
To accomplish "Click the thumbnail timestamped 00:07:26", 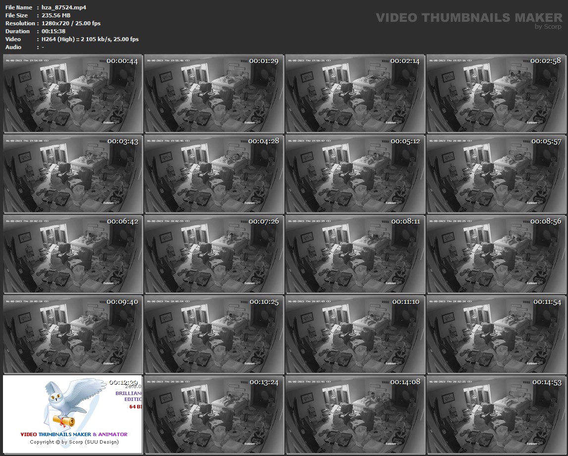I will tap(214, 254).
